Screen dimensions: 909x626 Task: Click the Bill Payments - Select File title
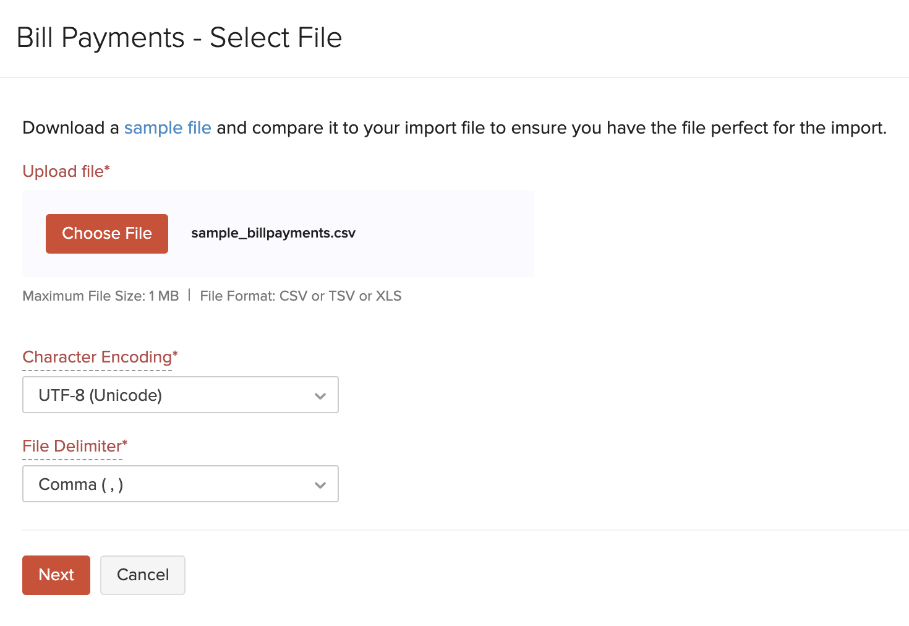click(181, 38)
